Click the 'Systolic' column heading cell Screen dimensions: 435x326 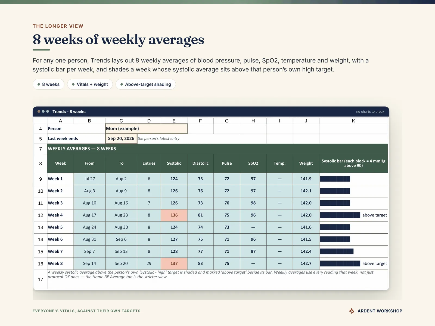pyautogui.click(x=174, y=163)
